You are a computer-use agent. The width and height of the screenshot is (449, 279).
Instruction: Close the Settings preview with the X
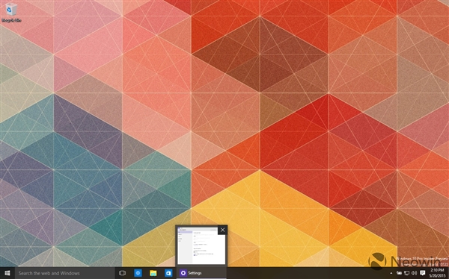click(x=222, y=230)
